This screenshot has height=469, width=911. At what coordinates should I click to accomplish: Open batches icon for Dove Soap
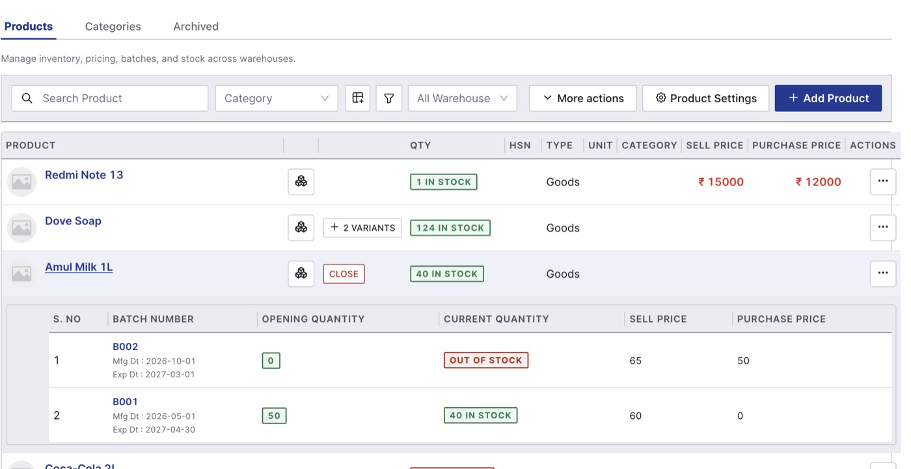[x=301, y=228]
